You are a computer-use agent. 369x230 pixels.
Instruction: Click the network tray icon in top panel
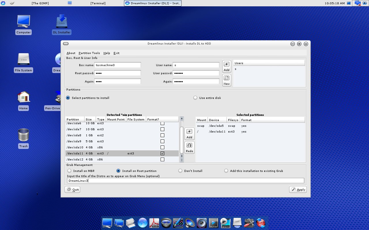358,3
